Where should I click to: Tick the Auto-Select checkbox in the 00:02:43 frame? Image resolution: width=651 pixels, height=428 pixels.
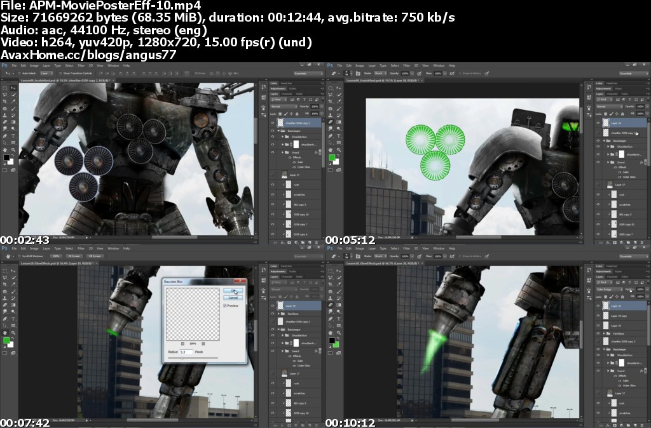pyautogui.click(x=20, y=74)
